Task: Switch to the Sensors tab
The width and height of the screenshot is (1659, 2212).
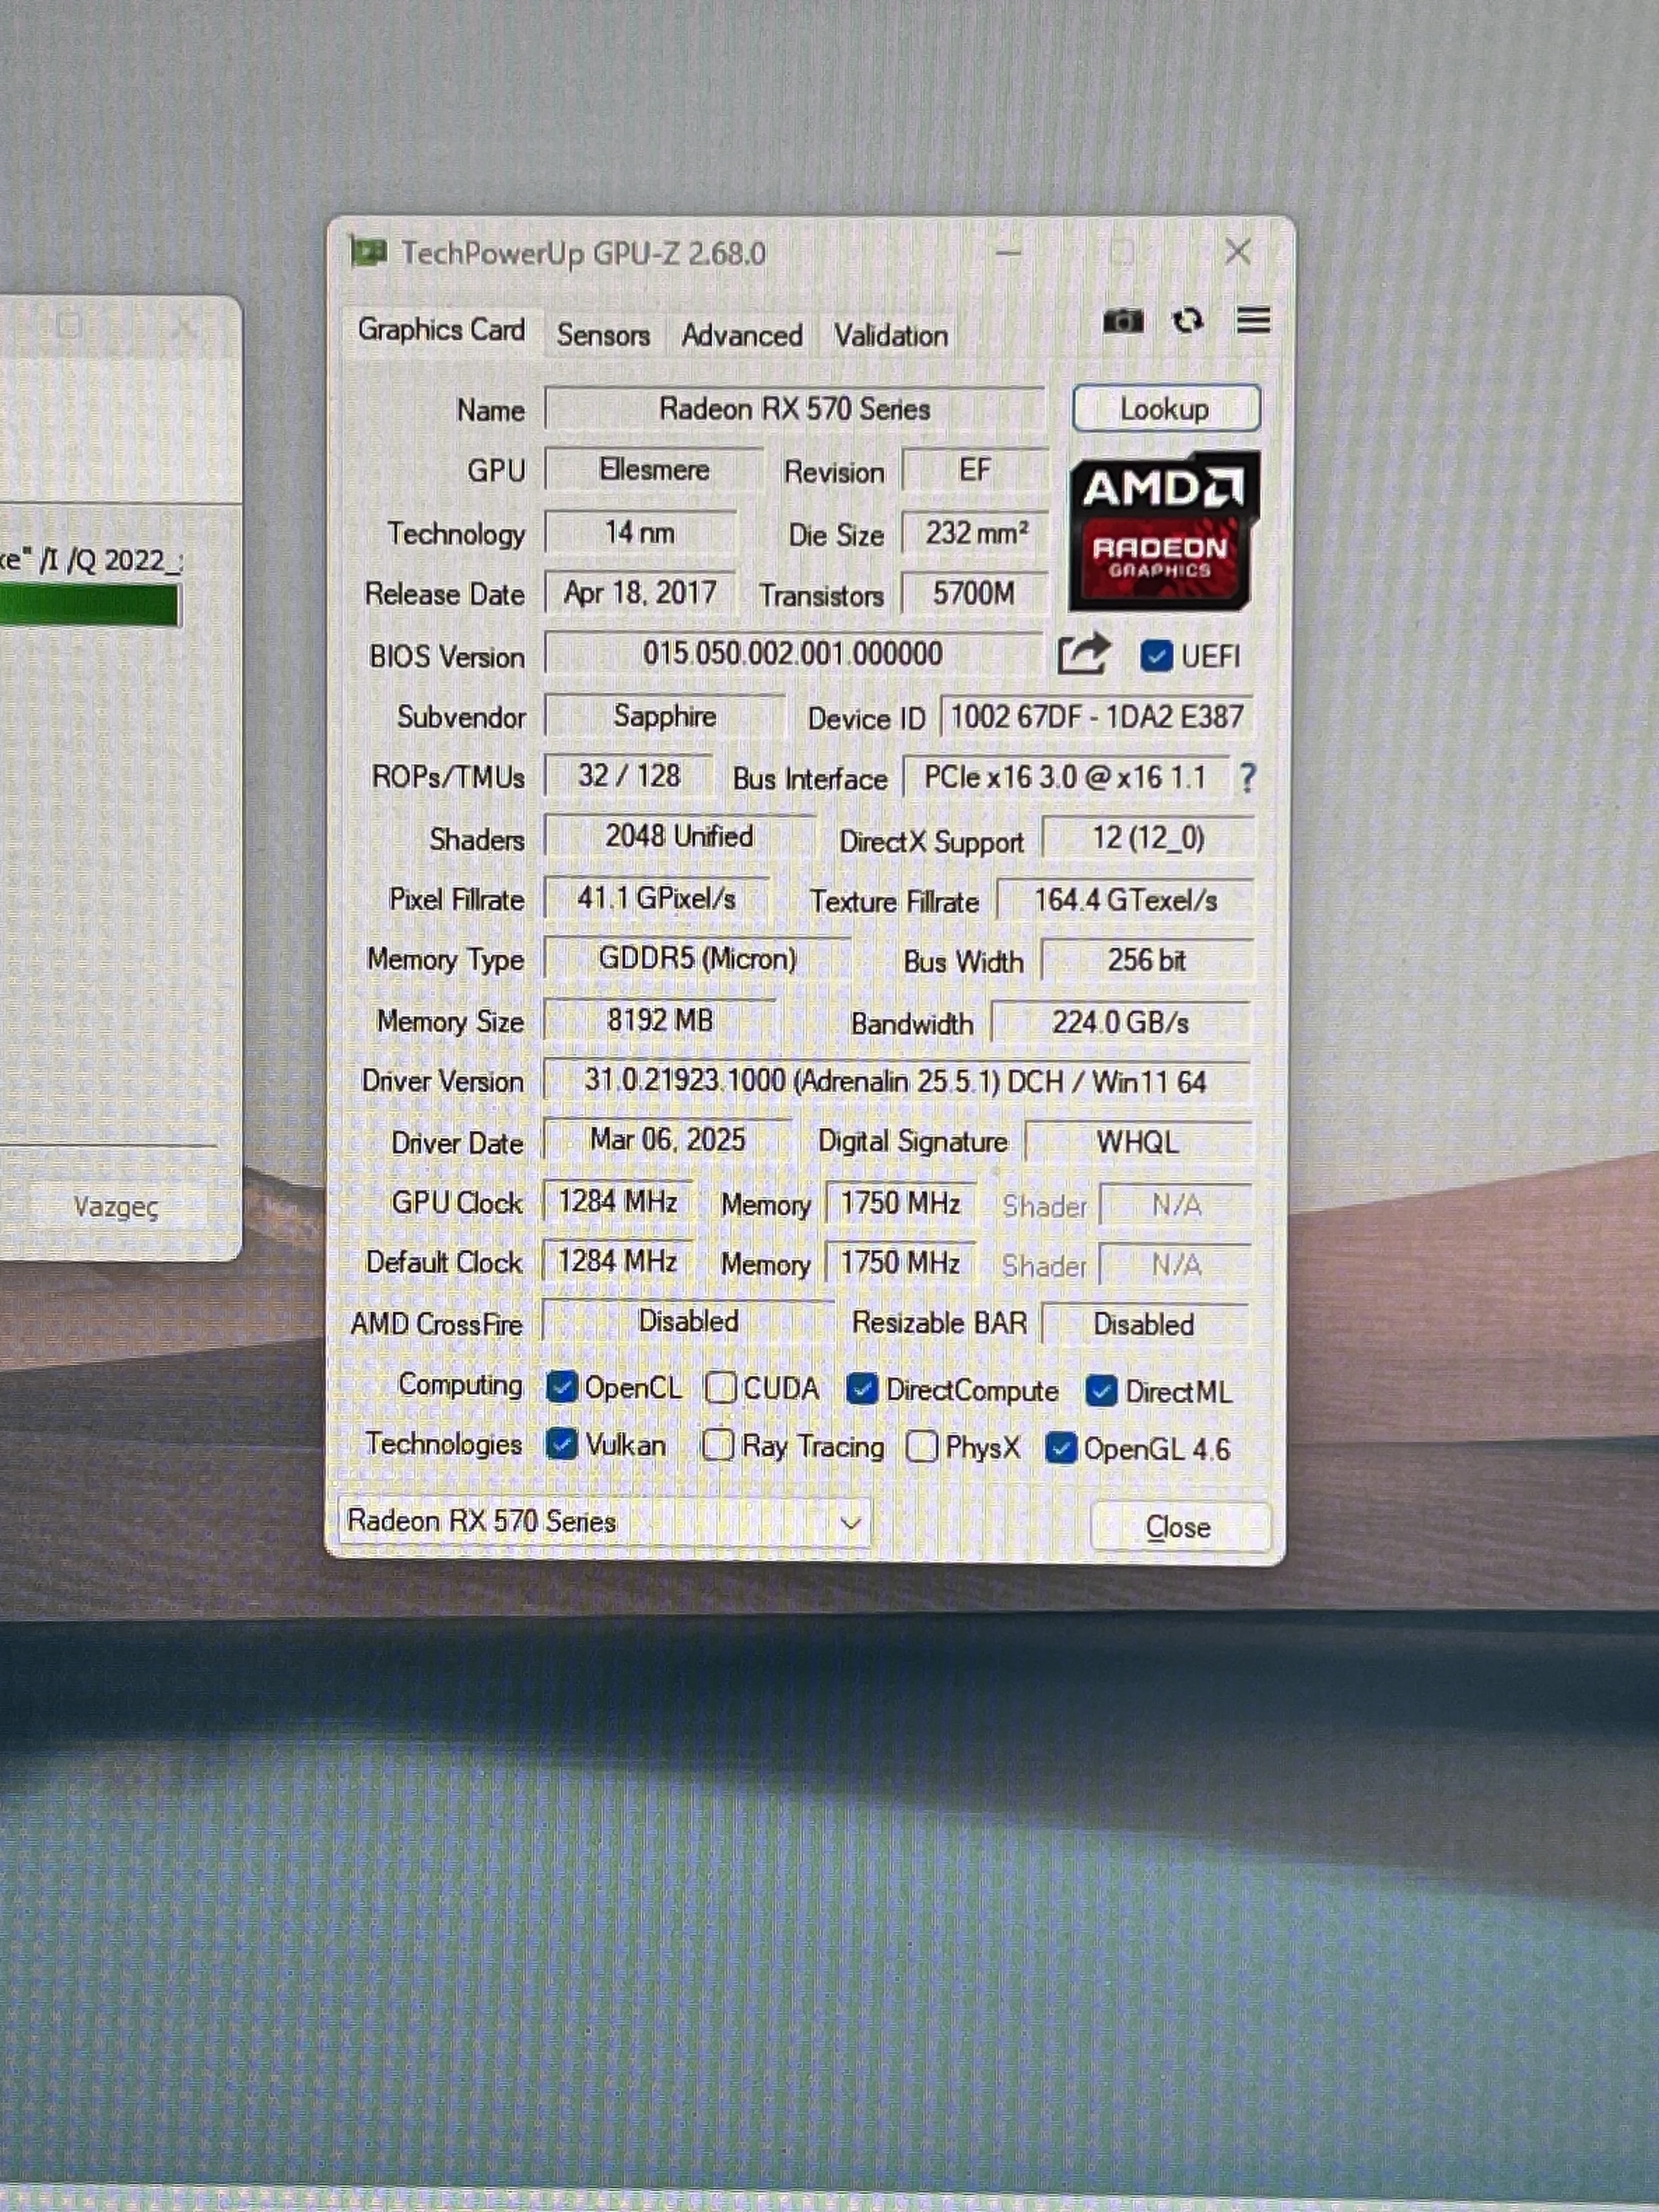Action: (x=603, y=335)
